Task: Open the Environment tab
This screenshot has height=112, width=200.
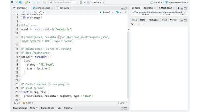Action: click(x=20, y=108)
